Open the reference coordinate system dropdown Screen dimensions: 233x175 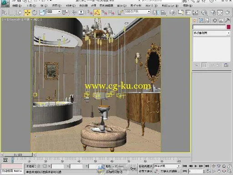pyautogui.click(x=54, y=11)
